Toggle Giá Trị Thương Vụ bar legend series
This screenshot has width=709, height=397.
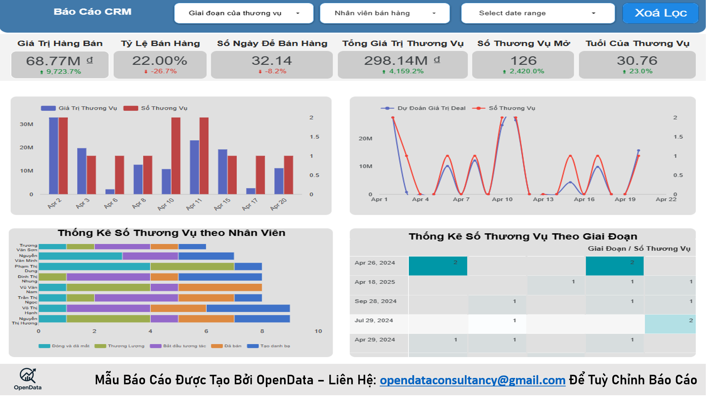[48, 108]
